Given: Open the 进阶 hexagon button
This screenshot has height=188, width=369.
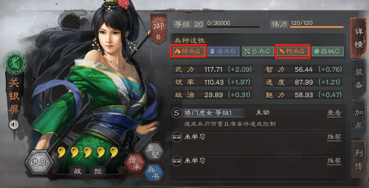Looking at the screenshot, I should 40,162.
